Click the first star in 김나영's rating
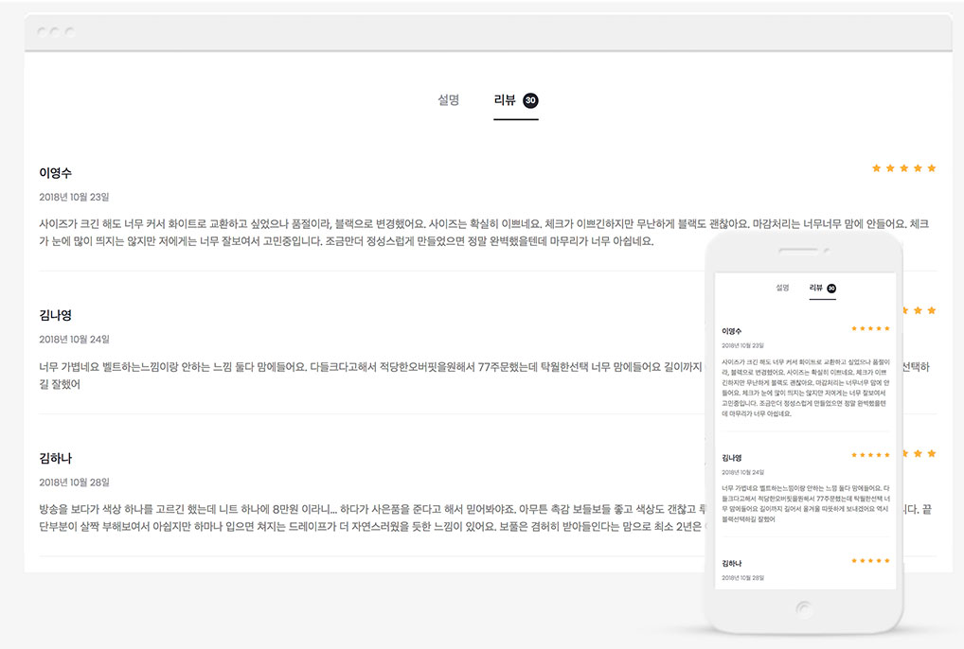Screen dimensions: 964x649 point(876,309)
